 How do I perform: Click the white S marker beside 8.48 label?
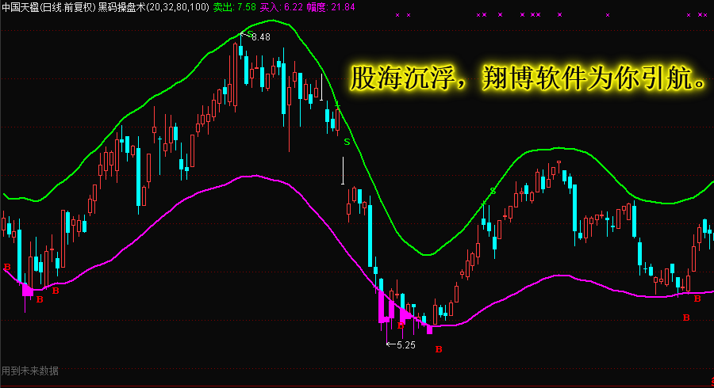coord(251,34)
